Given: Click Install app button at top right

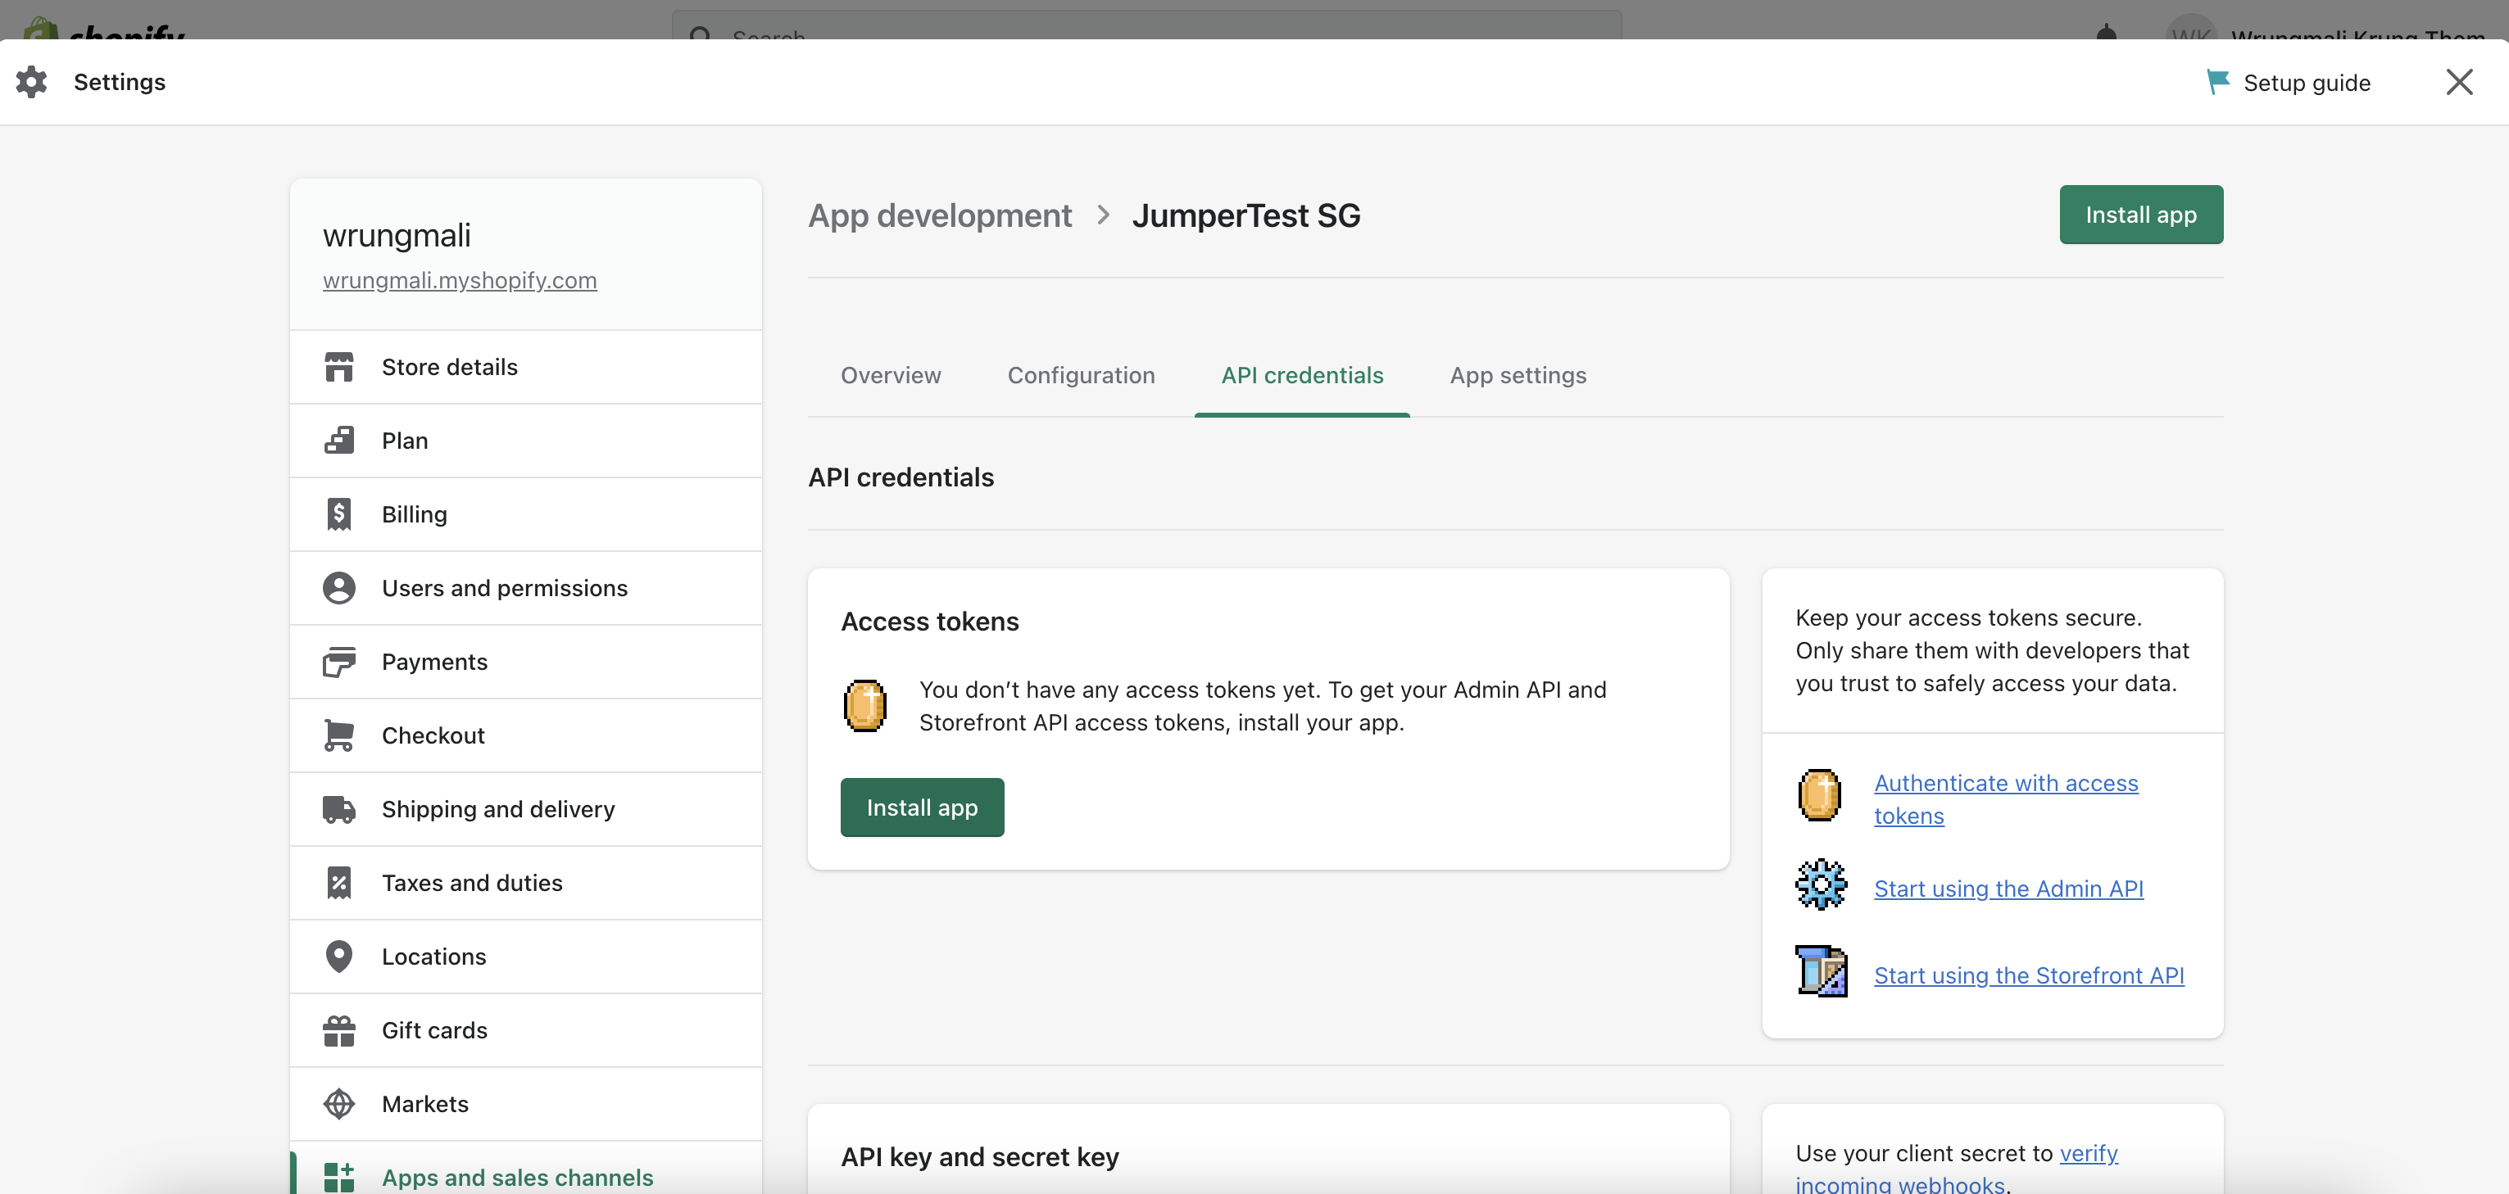Looking at the screenshot, I should pos(2141,214).
